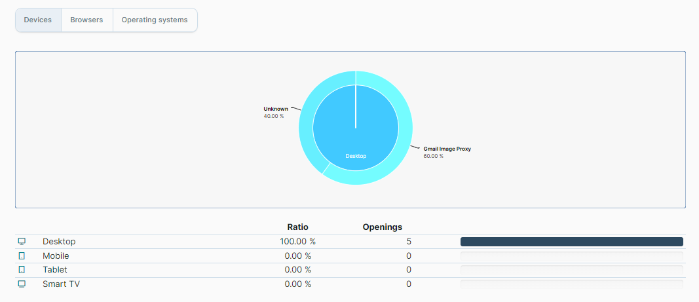The image size is (699, 302).
Task: Click the Tablet row label
Action: tap(55, 270)
